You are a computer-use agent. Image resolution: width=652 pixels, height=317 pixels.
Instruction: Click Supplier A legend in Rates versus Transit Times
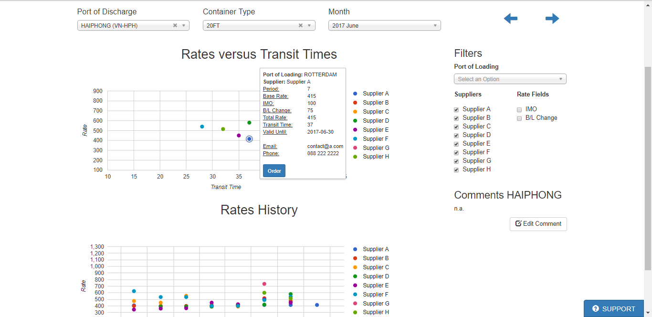coord(371,94)
